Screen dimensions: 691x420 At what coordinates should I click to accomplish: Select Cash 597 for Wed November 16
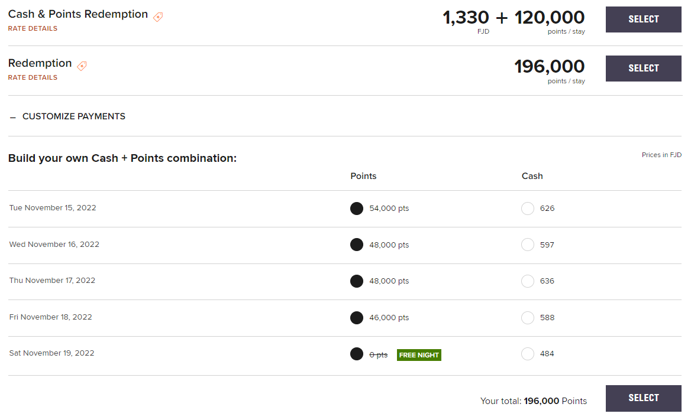[x=528, y=245]
